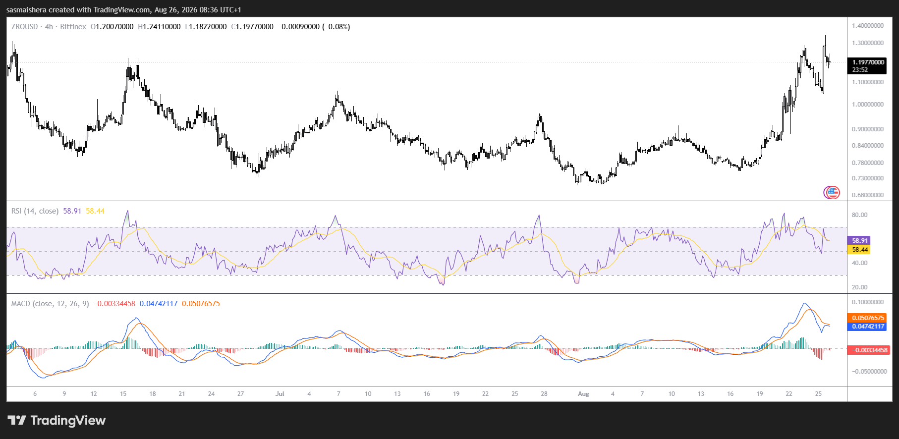Click the 1.10000000 price axis label
This screenshot has width=899, height=439.
tap(868, 82)
